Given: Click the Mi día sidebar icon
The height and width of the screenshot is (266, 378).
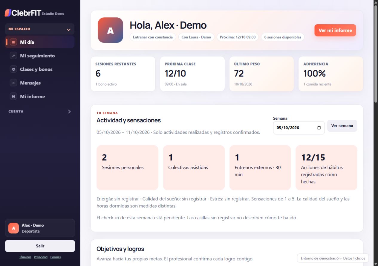Looking at the screenshot, I should tap(13, 42).
